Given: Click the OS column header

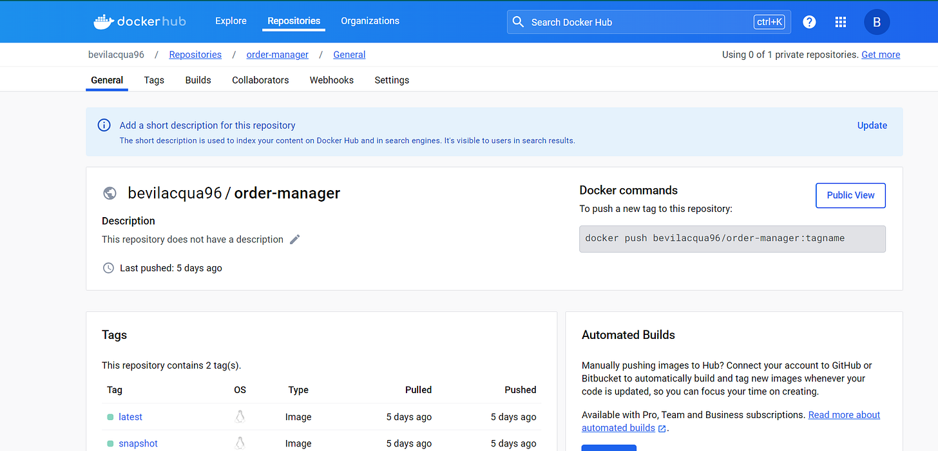Looking at the screenshot, I should pyautogui.click(x=240, y=390).
